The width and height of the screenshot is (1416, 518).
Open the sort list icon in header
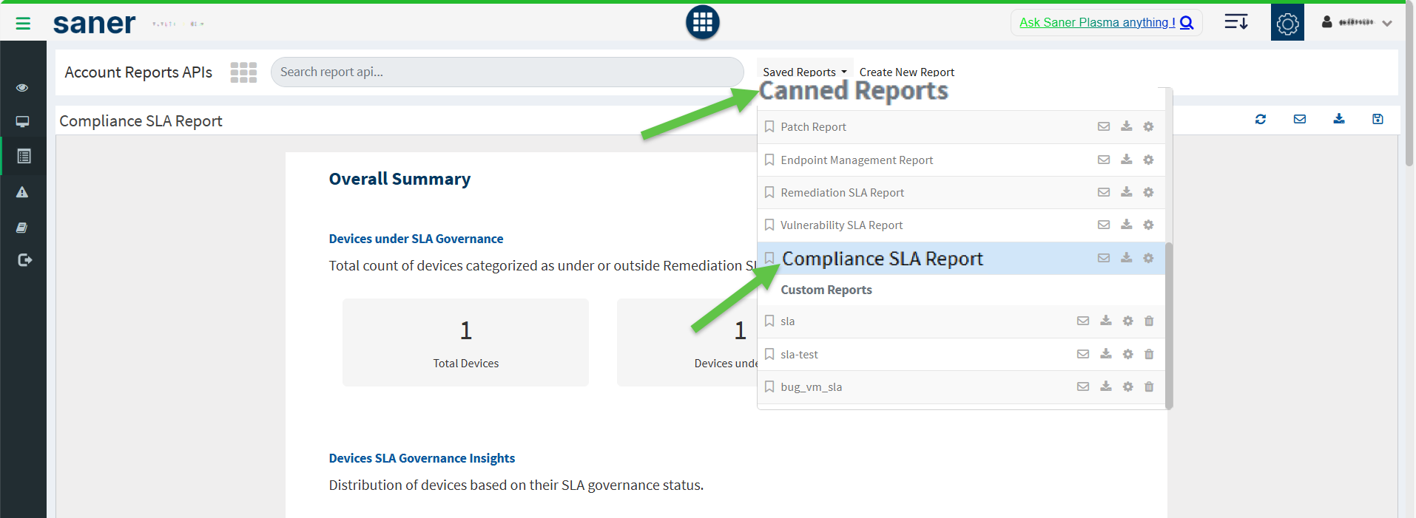pyautogui.click(x=1235, y=22)
